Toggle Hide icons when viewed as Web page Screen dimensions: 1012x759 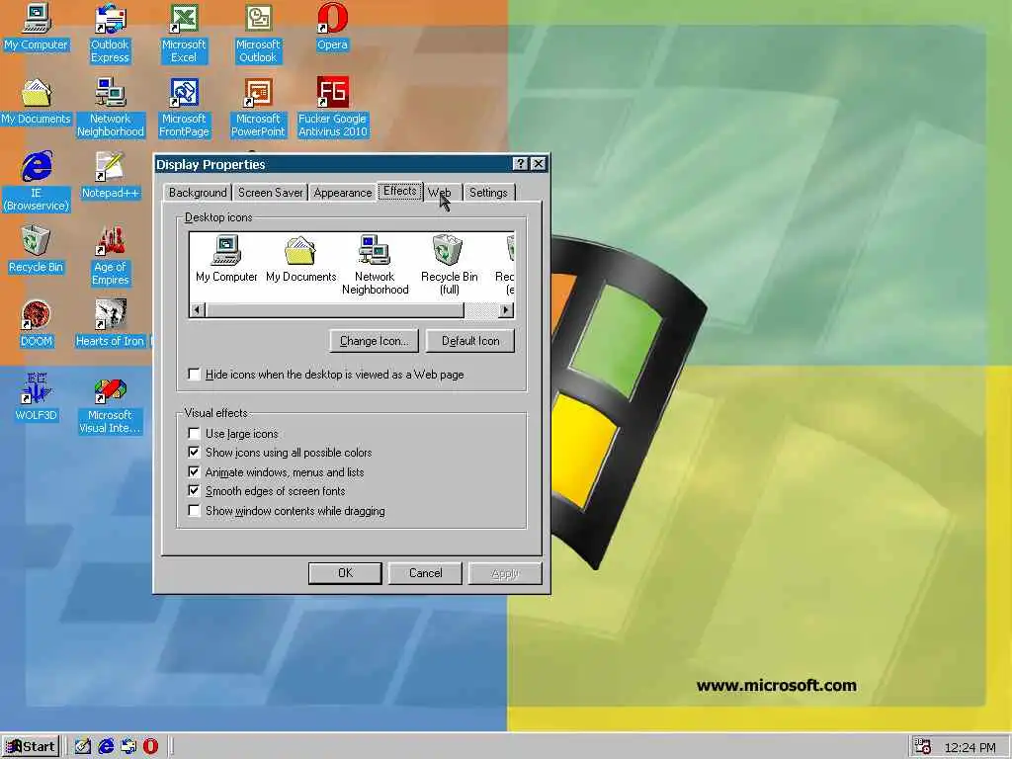194,375
